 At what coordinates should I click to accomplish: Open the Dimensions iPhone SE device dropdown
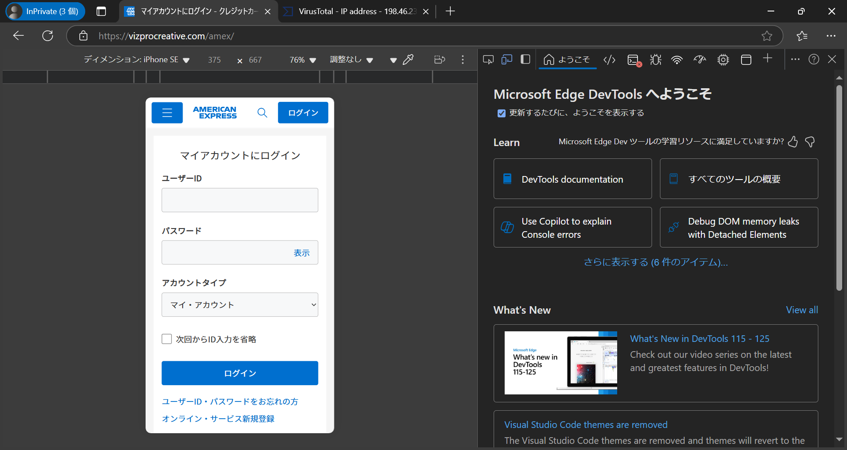(x=137, y=60)
